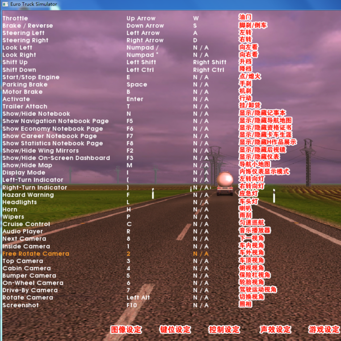
Task: Click N / A secondary for Screenshot
Action: click(201, 305)
